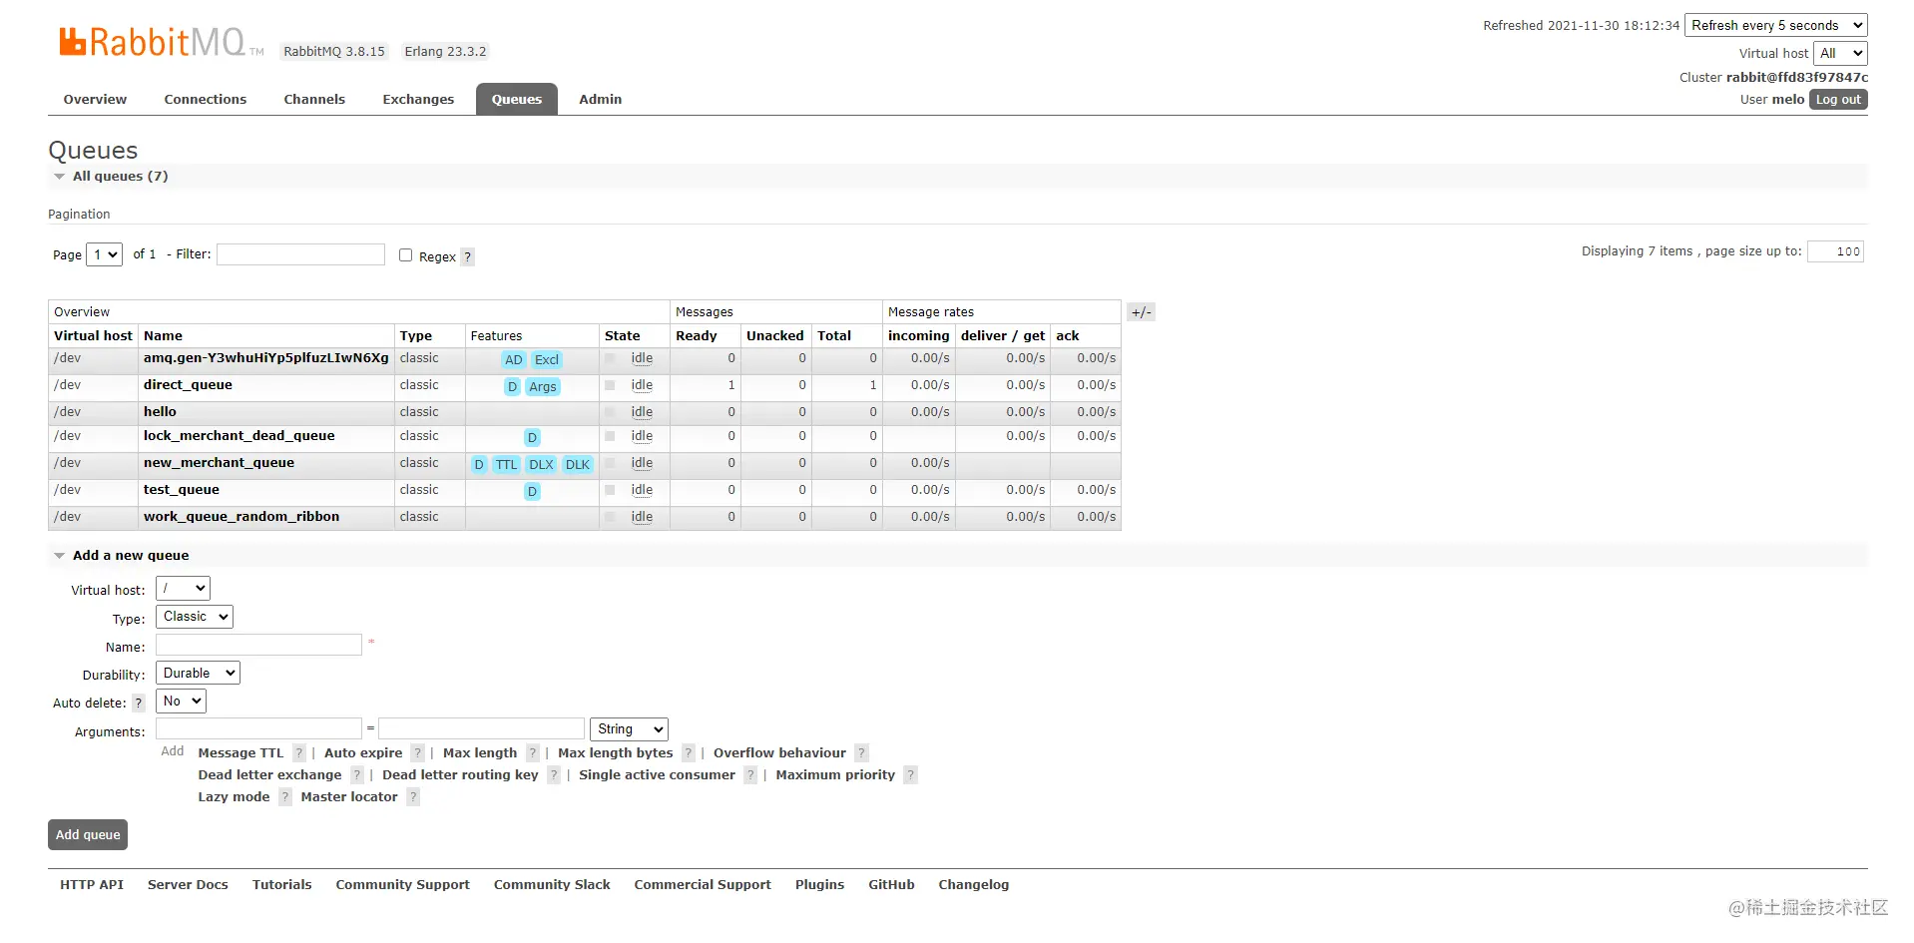The height and width of the screenshot is (943, 1914).
Task: Open the queue Type Classic dropdown
Action: [195, 617]
